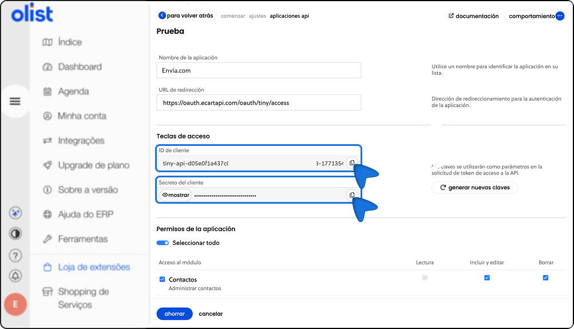Show the hidden client secret
Viewport: 574px width, 329px height.
175,195
